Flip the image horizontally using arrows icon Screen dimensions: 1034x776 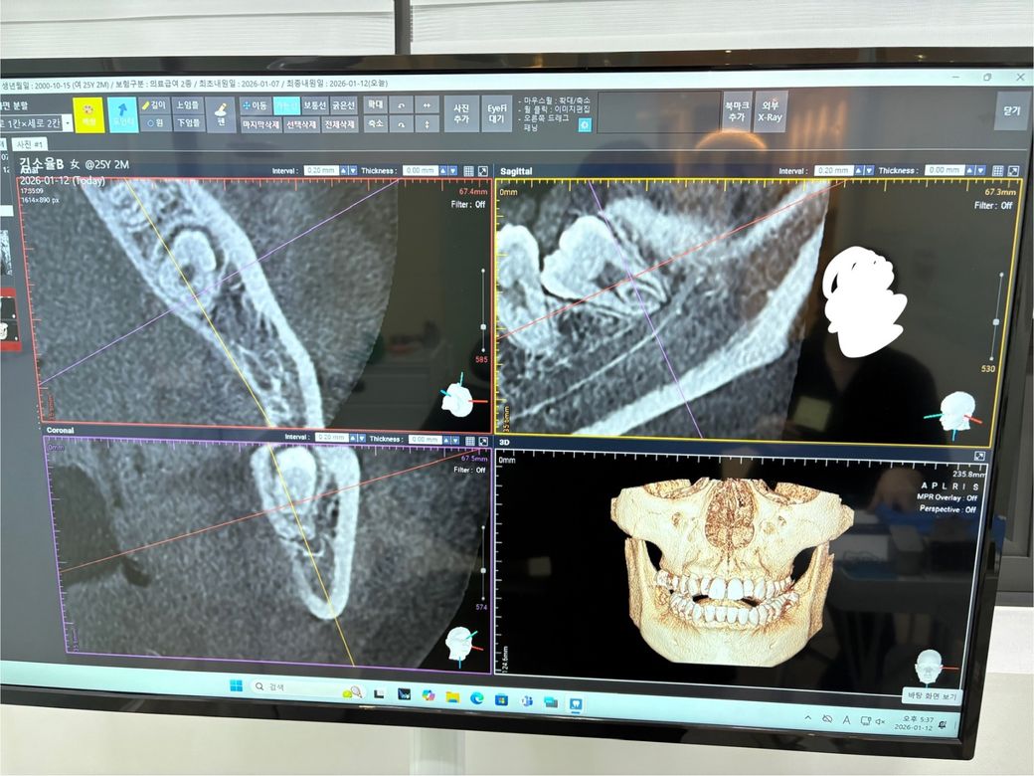[x=427, y=105]
